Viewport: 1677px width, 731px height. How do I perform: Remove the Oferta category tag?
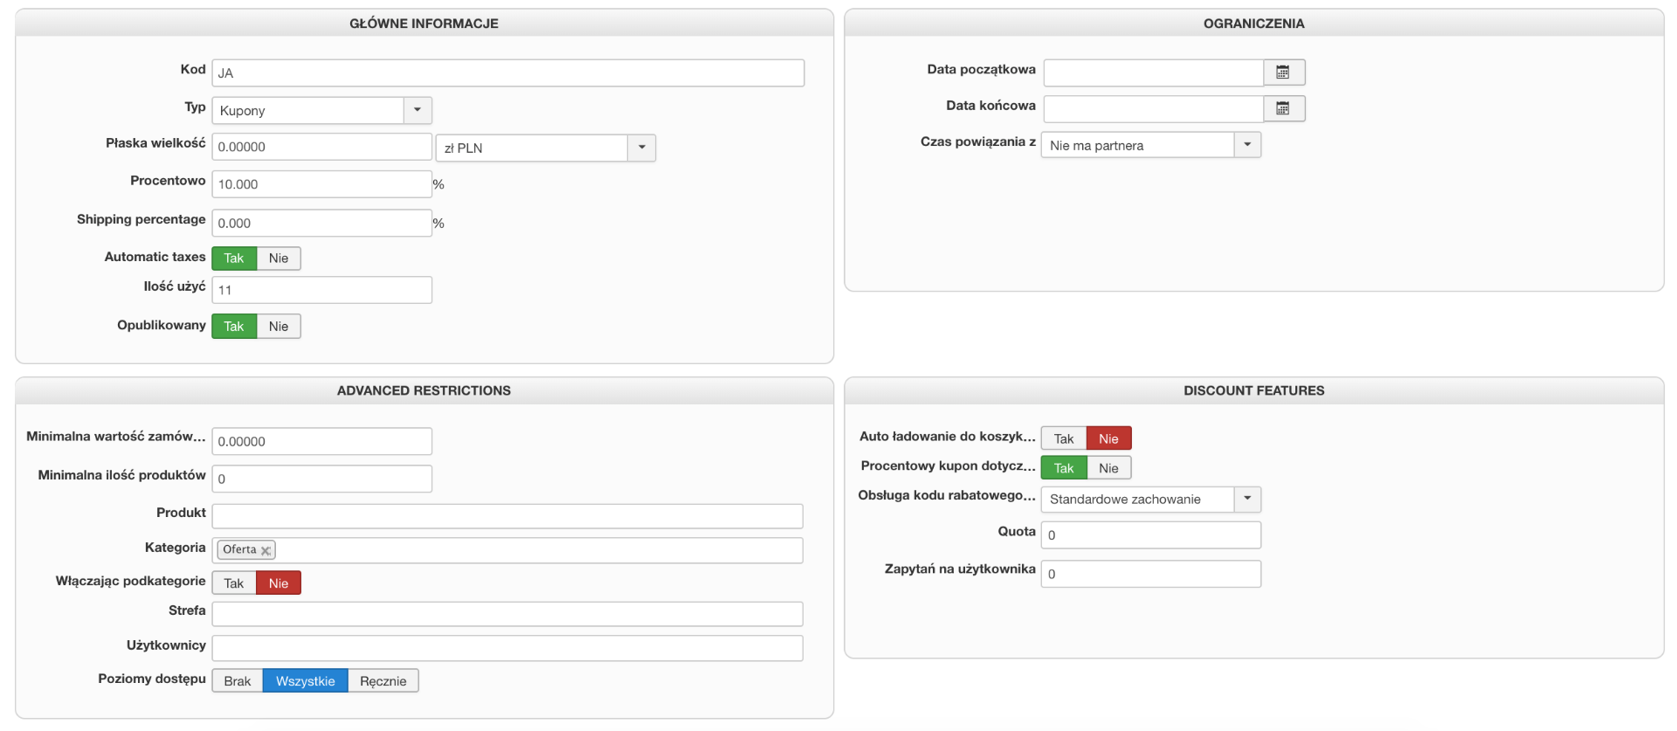[x=266, y=550]
